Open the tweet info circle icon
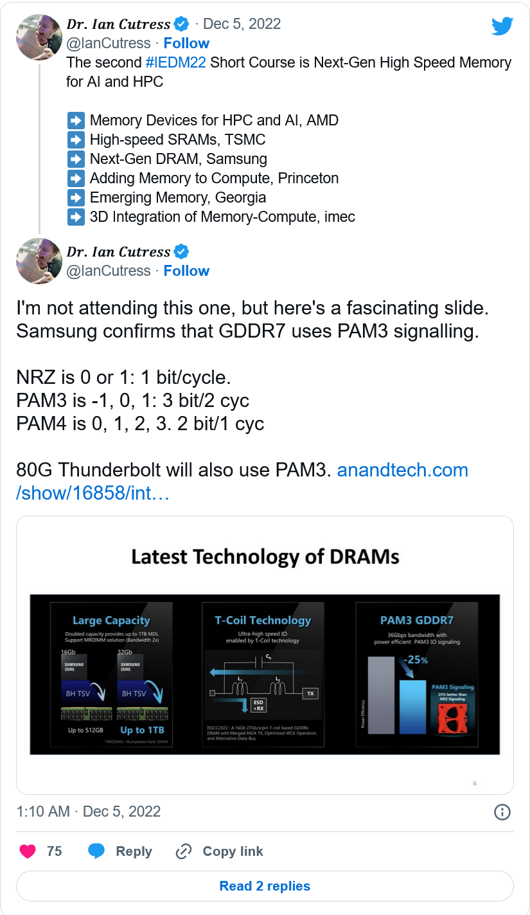The height and width of the screenshot is (915, 530). tap(502, 811)
